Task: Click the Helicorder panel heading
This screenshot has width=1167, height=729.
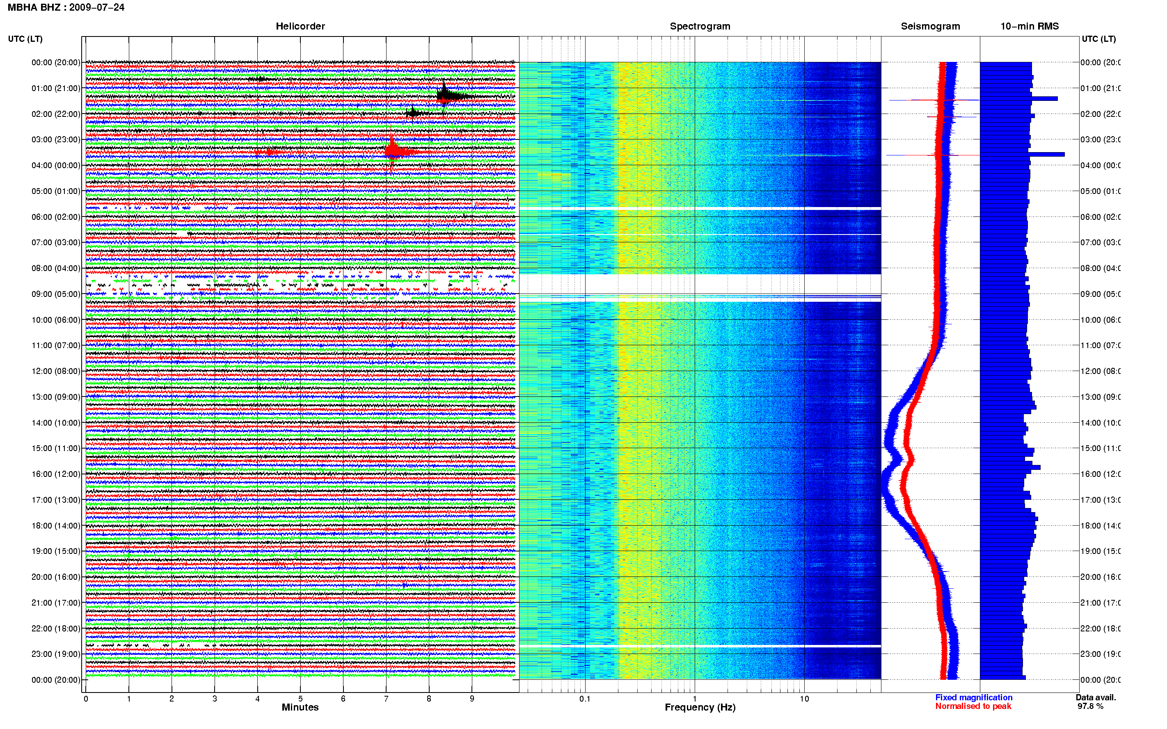Action: click(x=300, y=26)
